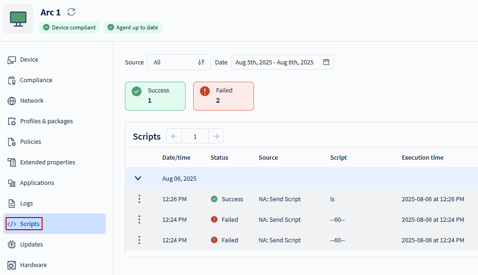Open row menu for 12:26 PM script
Image resolution: width=478 pixels, height=275 pixels.
139,199
